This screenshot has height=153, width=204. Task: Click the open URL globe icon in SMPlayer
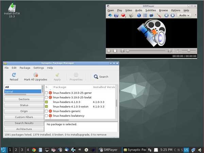point(116,15)
